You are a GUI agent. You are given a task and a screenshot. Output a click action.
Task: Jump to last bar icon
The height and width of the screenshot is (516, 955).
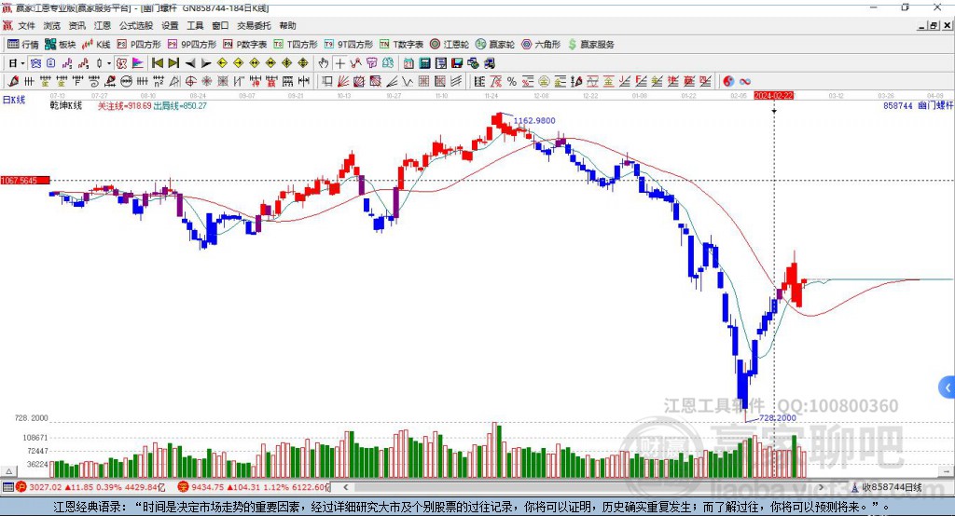(173, 63)
